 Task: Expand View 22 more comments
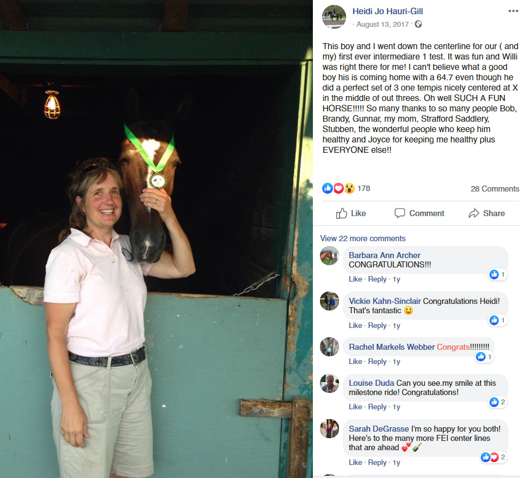tap(363, 238)
